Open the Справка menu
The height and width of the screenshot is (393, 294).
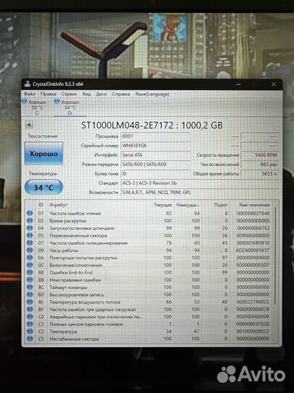point(121,94)
